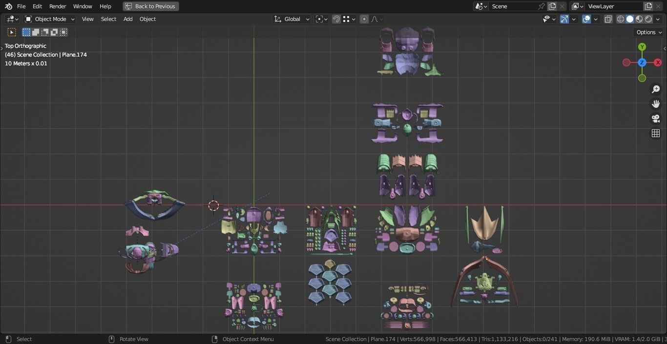Open the editor type dropdown
667x344 pixels.
pyautogui.click(x=12, y=19)
